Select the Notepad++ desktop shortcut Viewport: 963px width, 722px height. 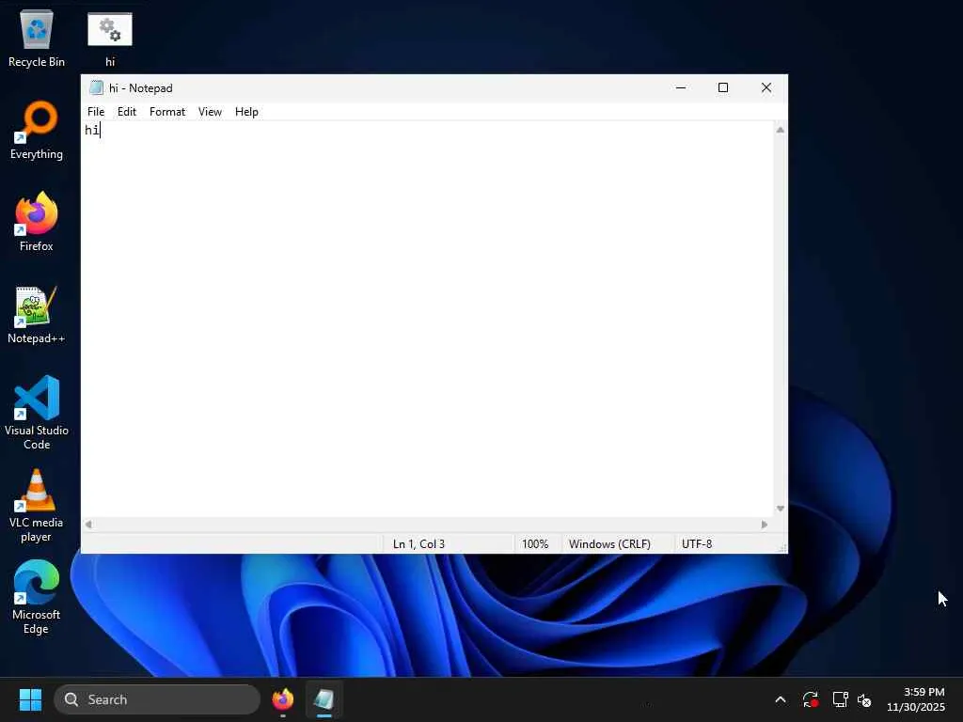[x=37, y=315]
